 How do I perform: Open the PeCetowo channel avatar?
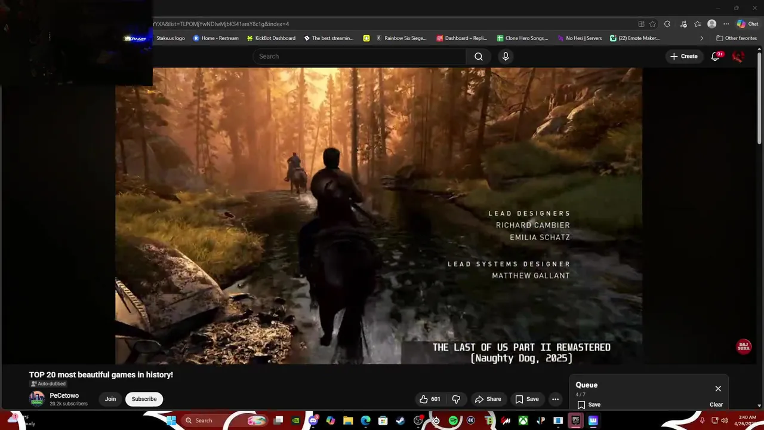pyautogui.click(x=37, y=399)
